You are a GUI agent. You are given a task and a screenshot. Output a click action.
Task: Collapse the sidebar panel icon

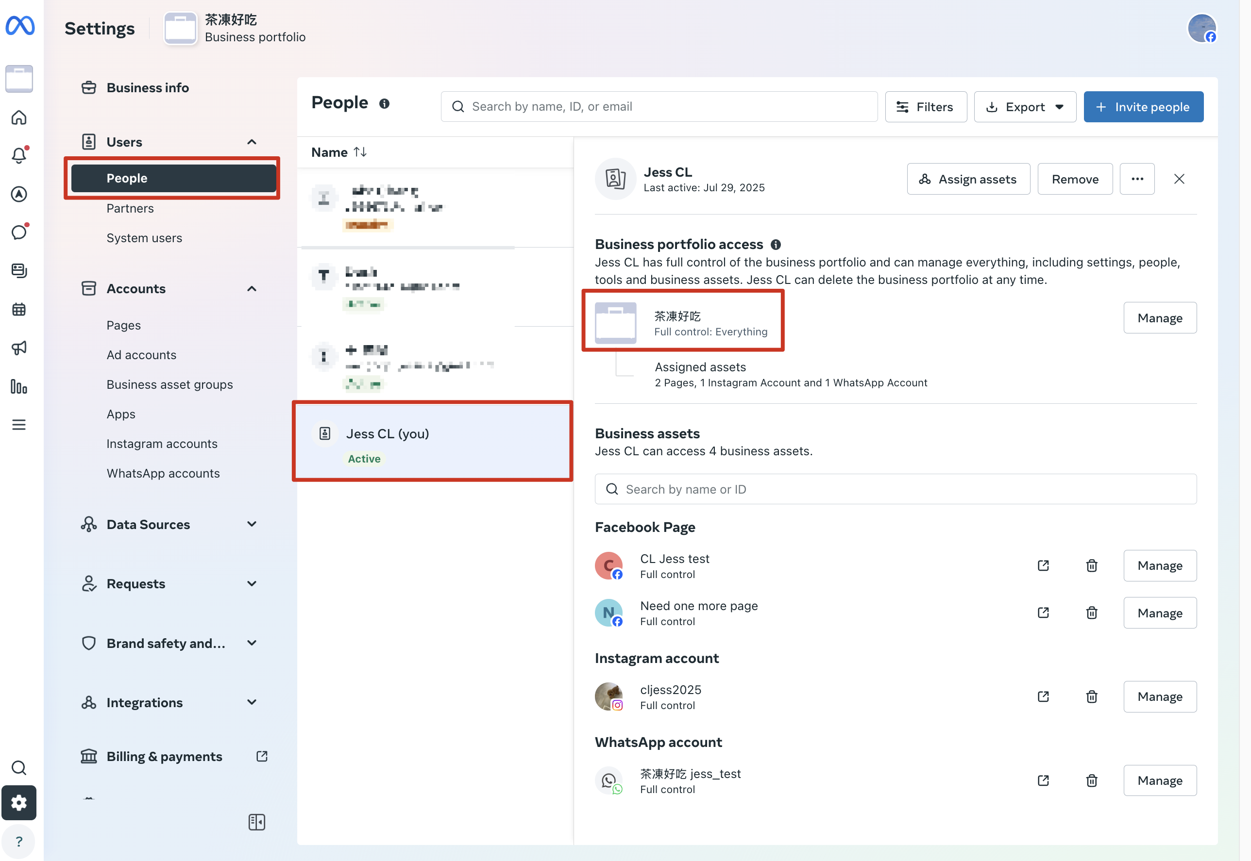point(256,822)
